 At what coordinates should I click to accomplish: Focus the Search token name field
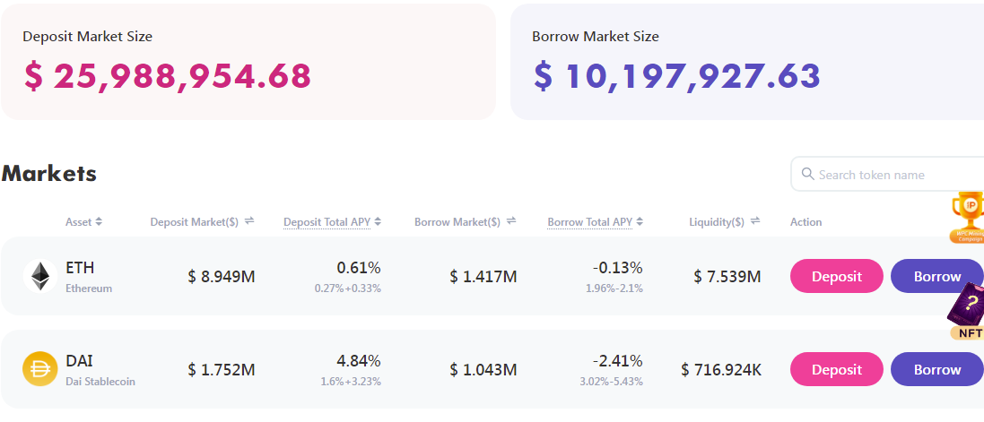point(887,175)
